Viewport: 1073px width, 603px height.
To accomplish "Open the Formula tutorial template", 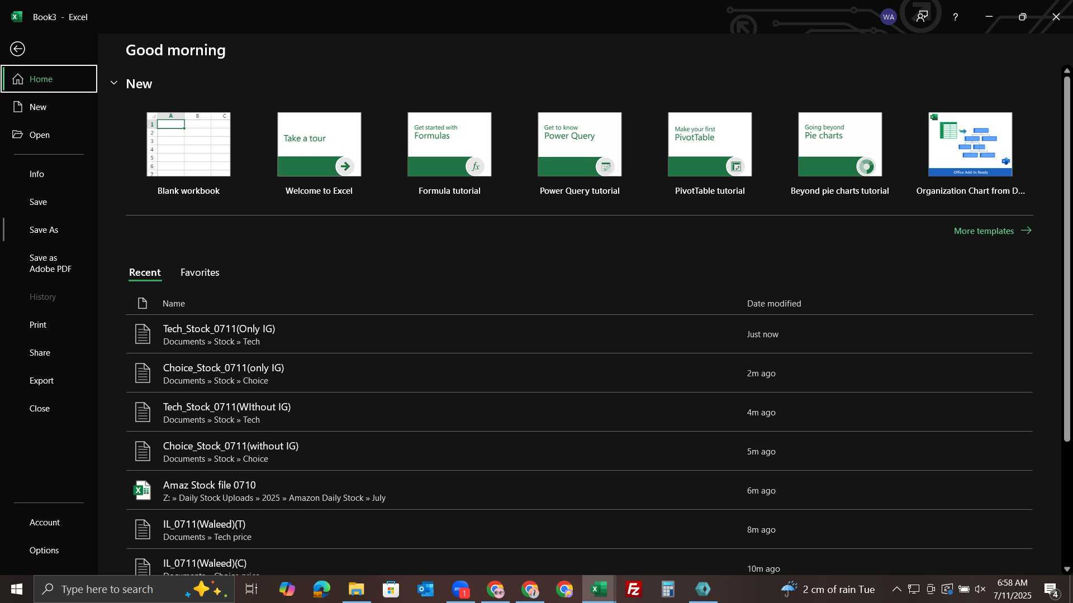I will [x=449, y=155].
